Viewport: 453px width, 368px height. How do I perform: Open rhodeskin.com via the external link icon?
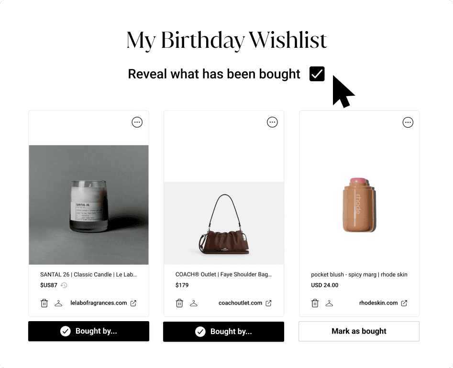pyautogui.click(x=404, y=303)
